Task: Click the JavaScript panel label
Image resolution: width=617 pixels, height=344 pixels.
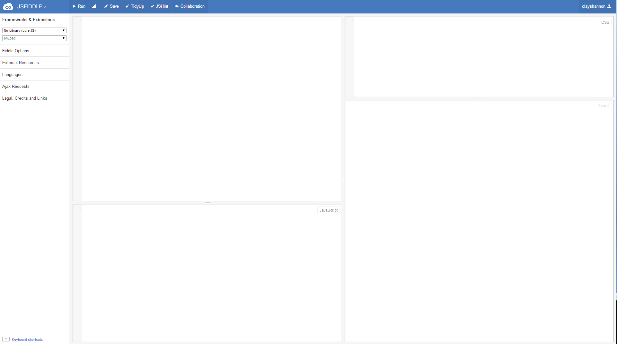Action: click(328, 210)
